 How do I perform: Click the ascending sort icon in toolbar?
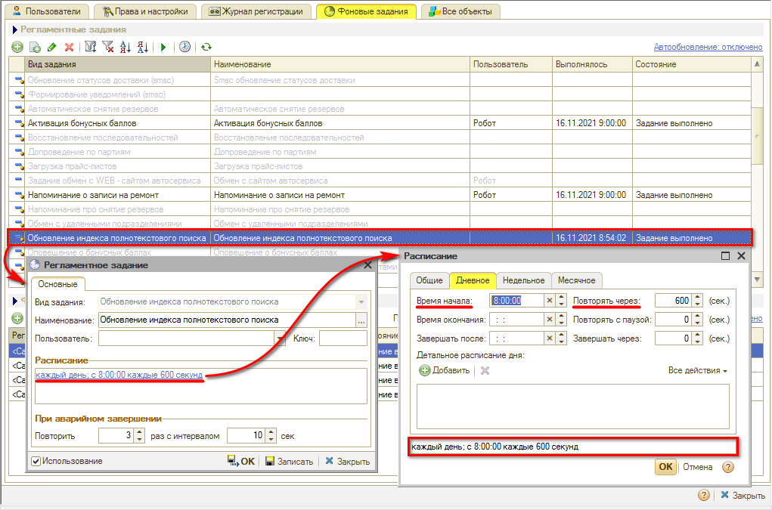[126, 48]
